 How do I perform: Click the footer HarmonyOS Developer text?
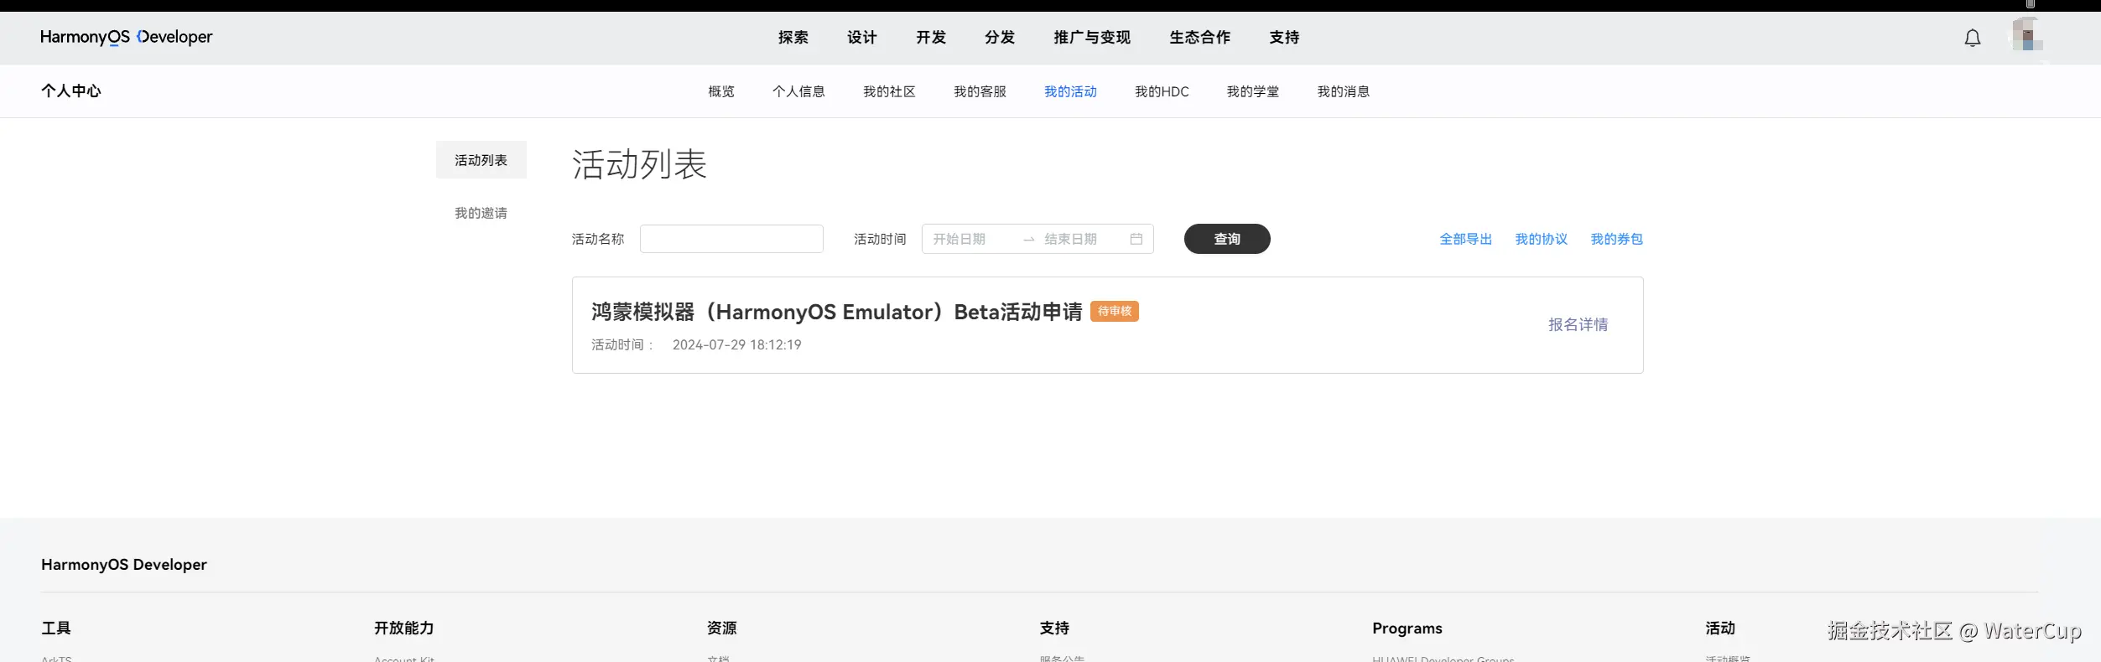(124, 564)
